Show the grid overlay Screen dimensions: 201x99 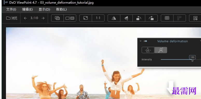coord(167,18)
